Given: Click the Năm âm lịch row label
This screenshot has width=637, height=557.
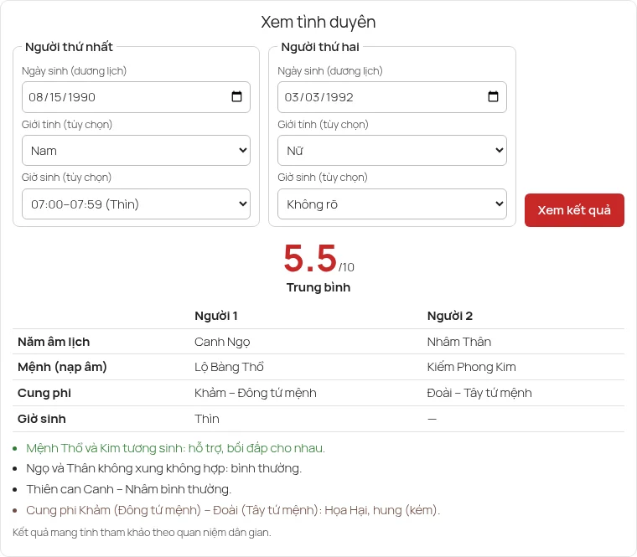Looking at the screenshot, I should (54, 342).
